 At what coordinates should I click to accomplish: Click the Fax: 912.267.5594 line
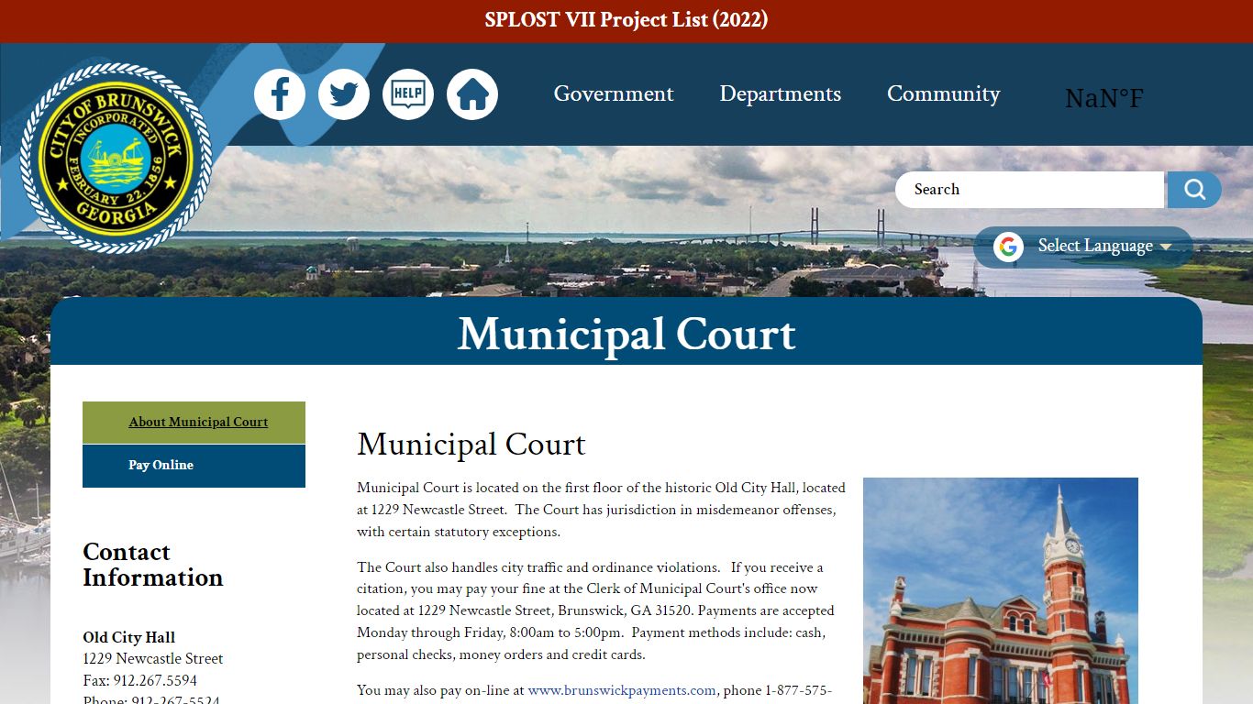tap(140, 681)
